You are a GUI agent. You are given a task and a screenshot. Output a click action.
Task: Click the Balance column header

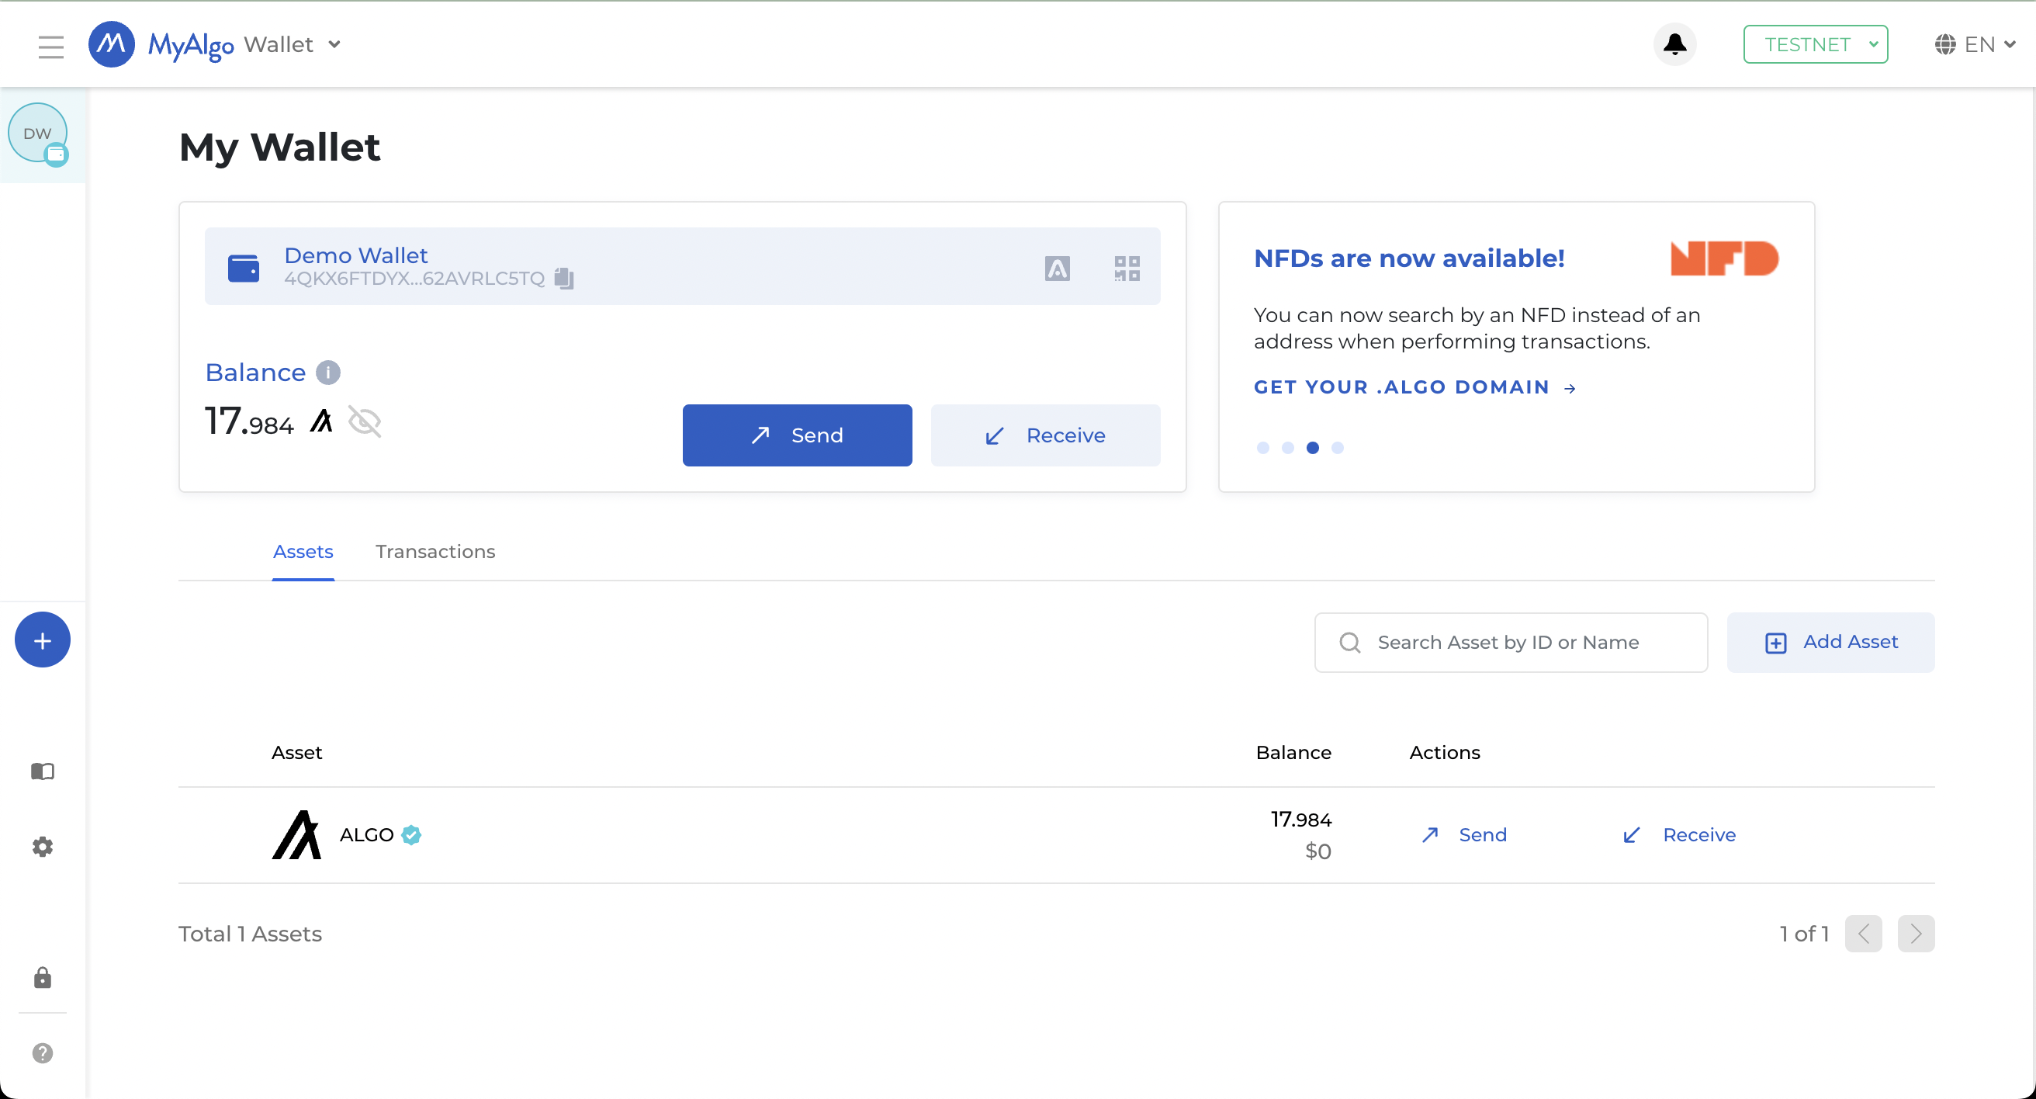tap(1293, 753)
